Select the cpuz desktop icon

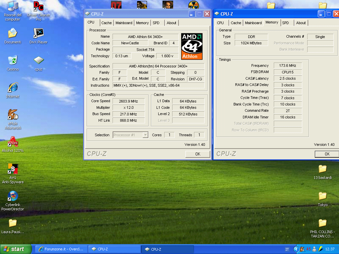coord(38,63)
